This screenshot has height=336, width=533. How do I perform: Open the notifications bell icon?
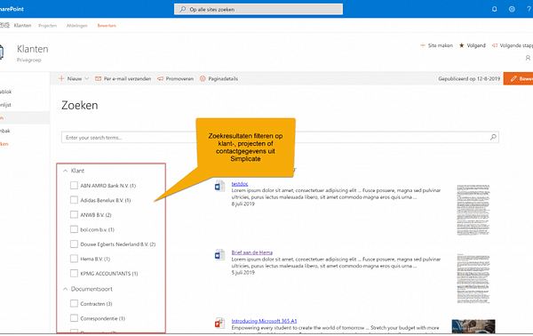click(x=494, y=9)
